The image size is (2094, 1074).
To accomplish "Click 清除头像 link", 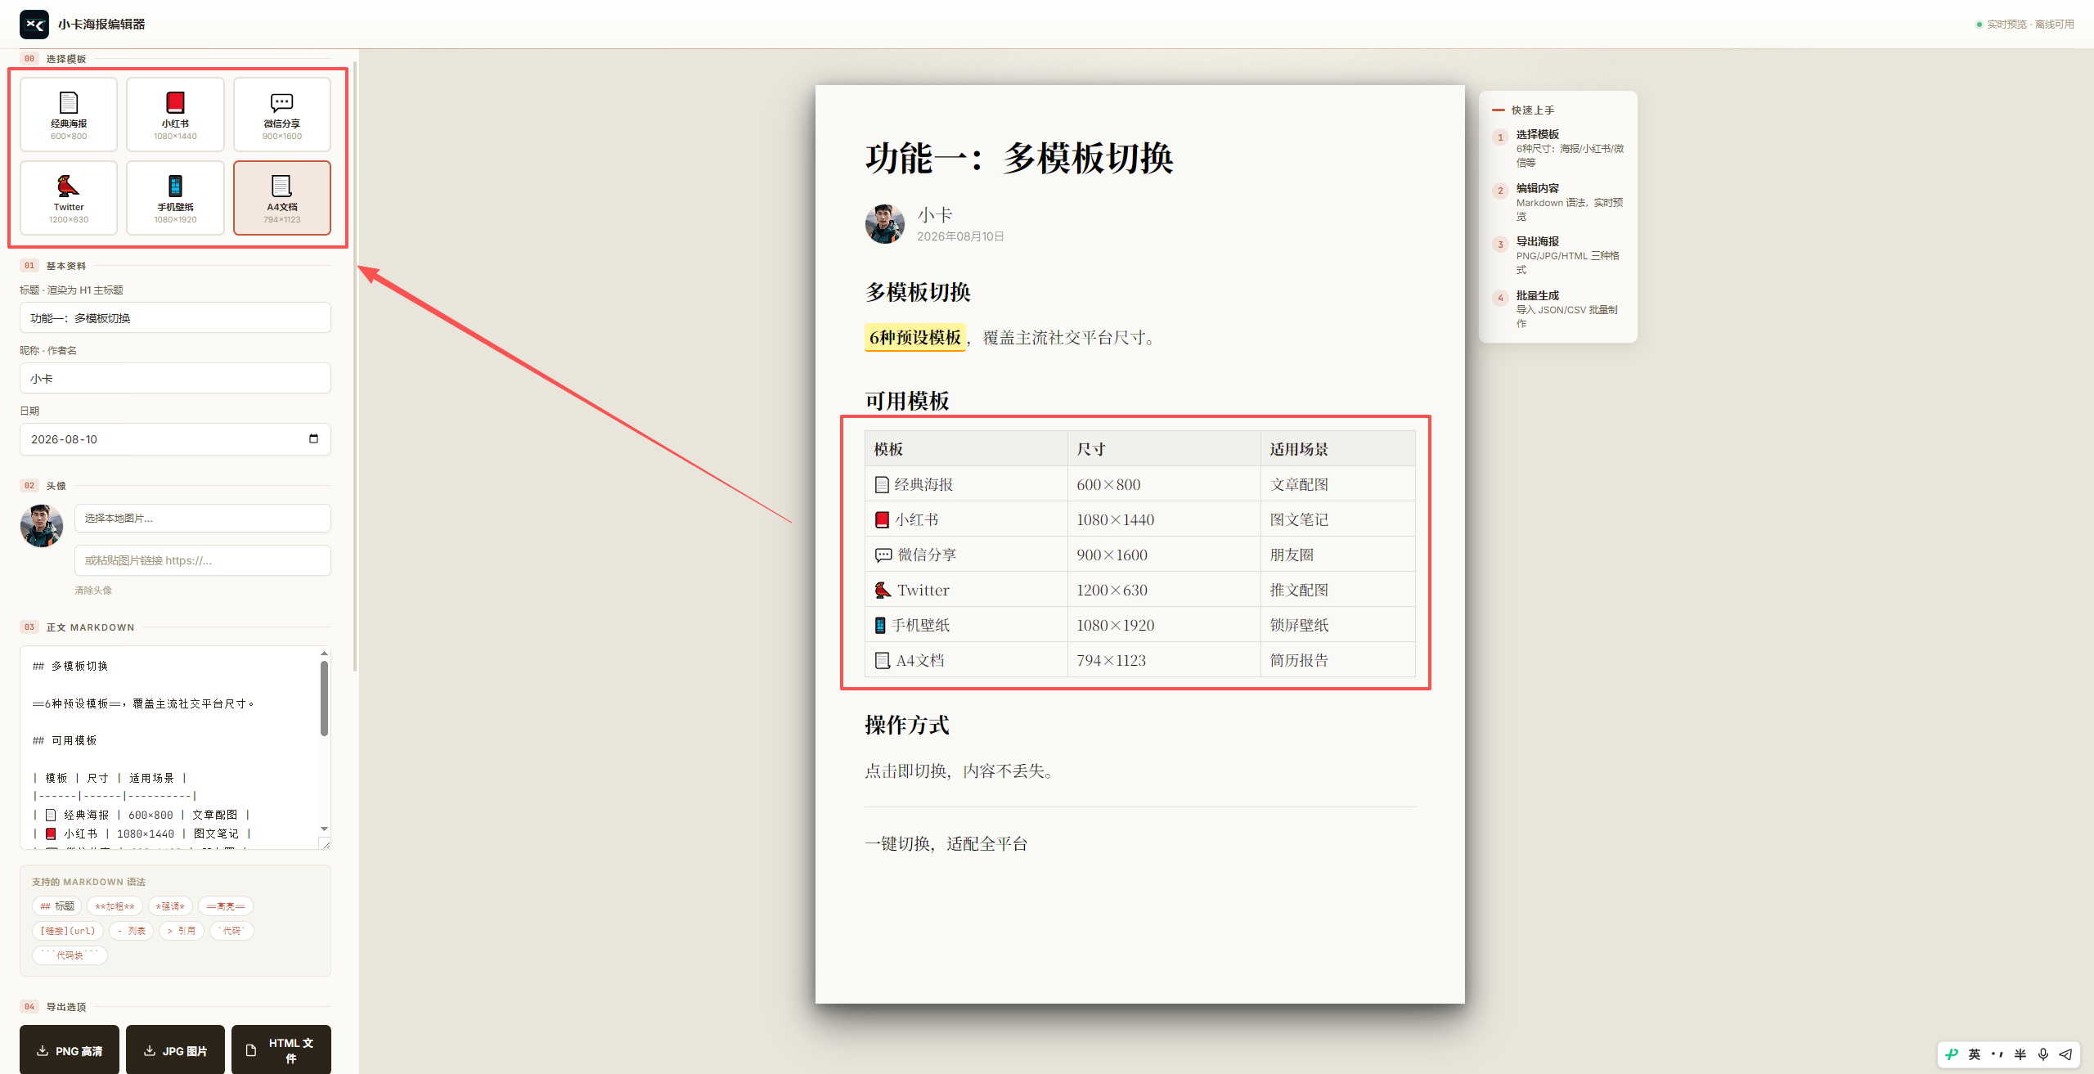I will pyautogui.click(x=93, y=591).
